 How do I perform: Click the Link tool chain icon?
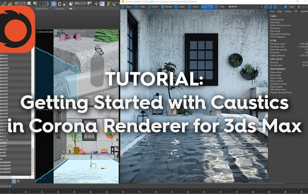point(4,4)
